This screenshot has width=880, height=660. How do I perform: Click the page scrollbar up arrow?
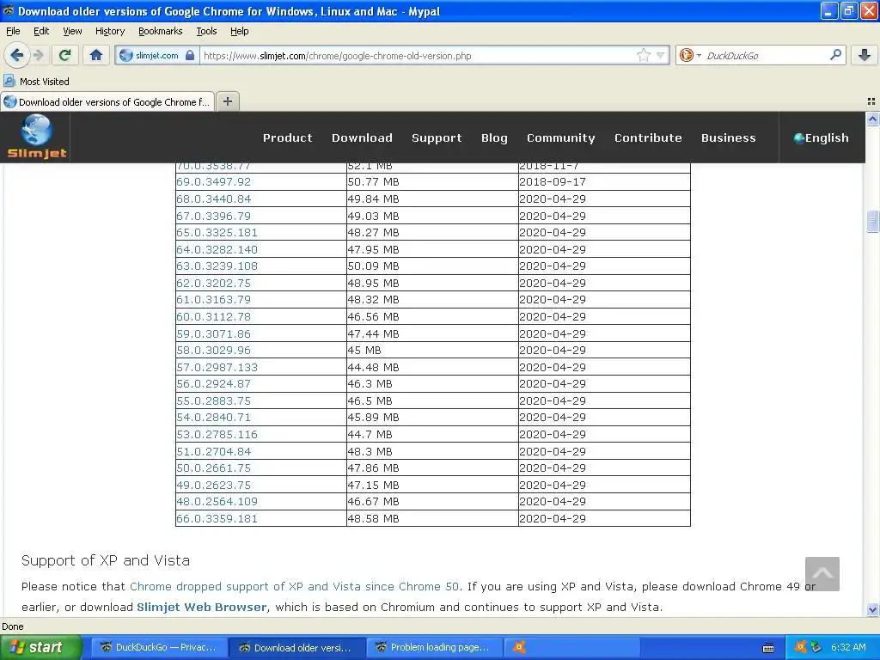[872, 119]
